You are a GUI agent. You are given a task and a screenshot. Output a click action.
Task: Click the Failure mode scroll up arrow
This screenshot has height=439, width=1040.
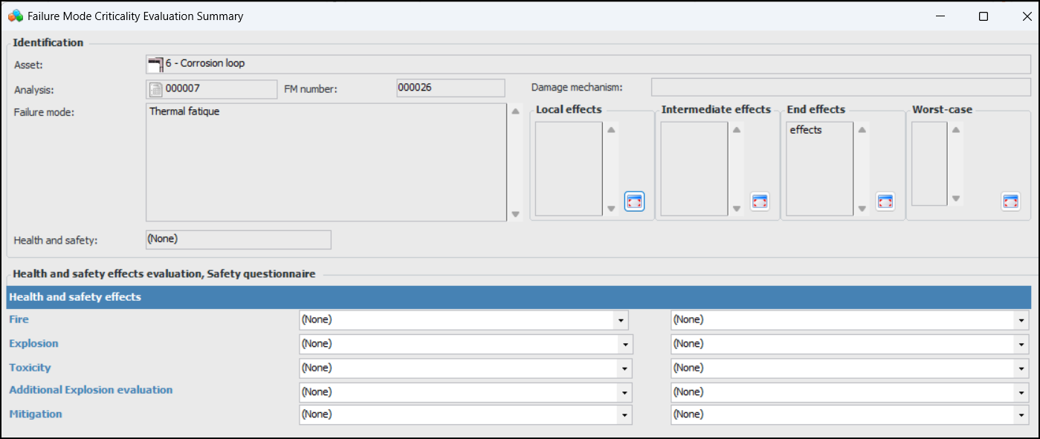(x=515, y=111)
